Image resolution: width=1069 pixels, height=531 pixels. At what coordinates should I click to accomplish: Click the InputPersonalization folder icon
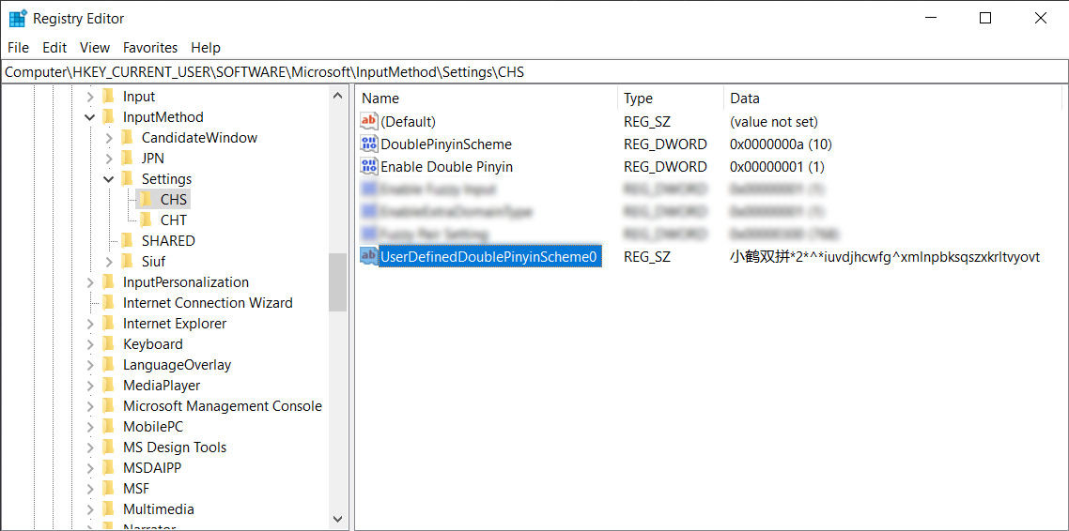click(x=108, y=282)
